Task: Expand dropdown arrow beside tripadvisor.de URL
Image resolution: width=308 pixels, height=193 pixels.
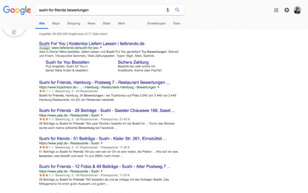Action: (158, 87)
